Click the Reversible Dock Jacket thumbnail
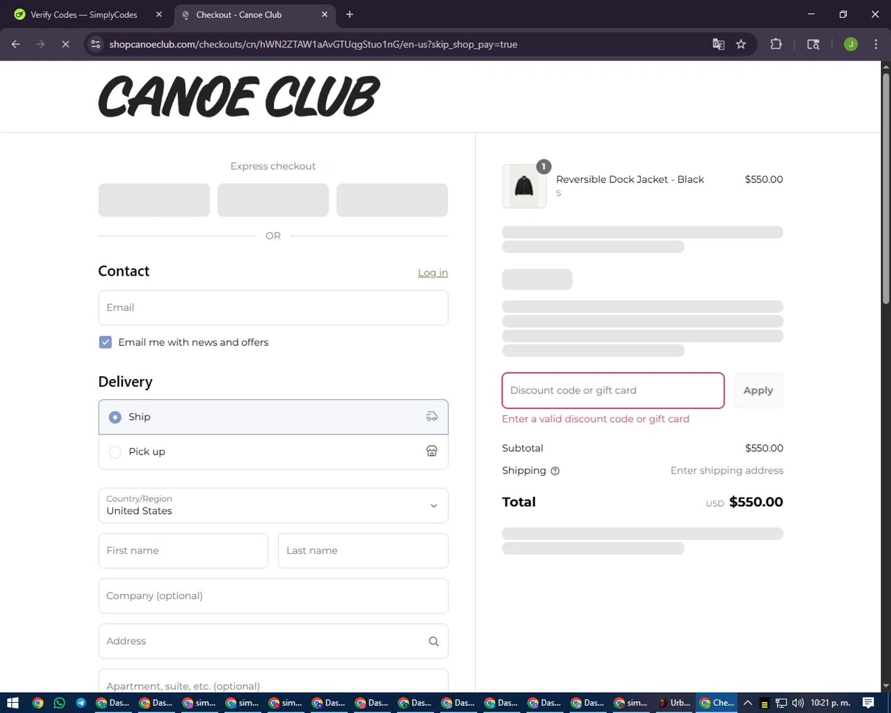Screen dimensions: 891x713 (x=524, y=186)
